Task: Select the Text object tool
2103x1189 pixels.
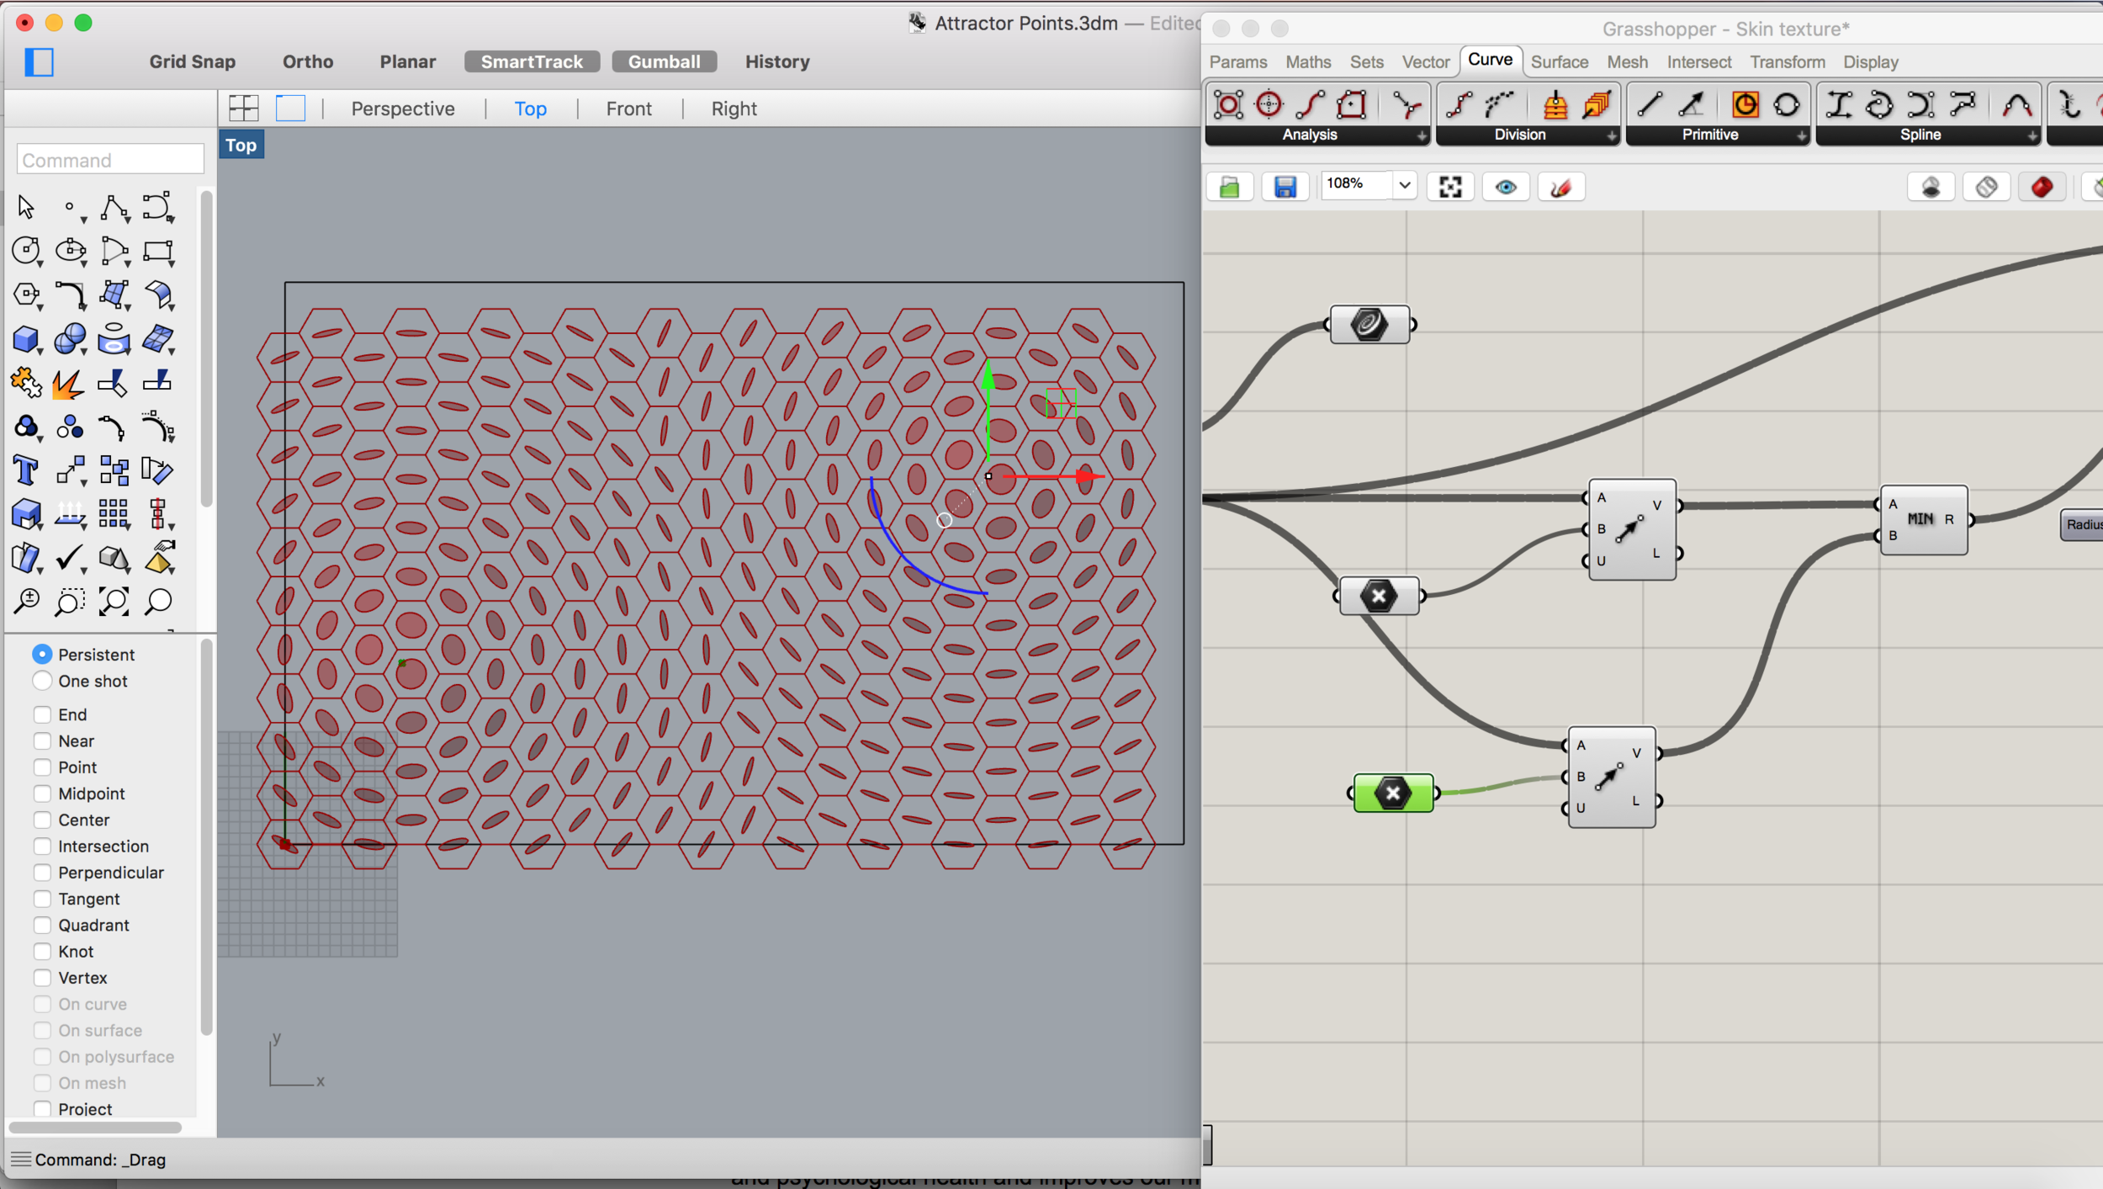Action: pos(26,470)
